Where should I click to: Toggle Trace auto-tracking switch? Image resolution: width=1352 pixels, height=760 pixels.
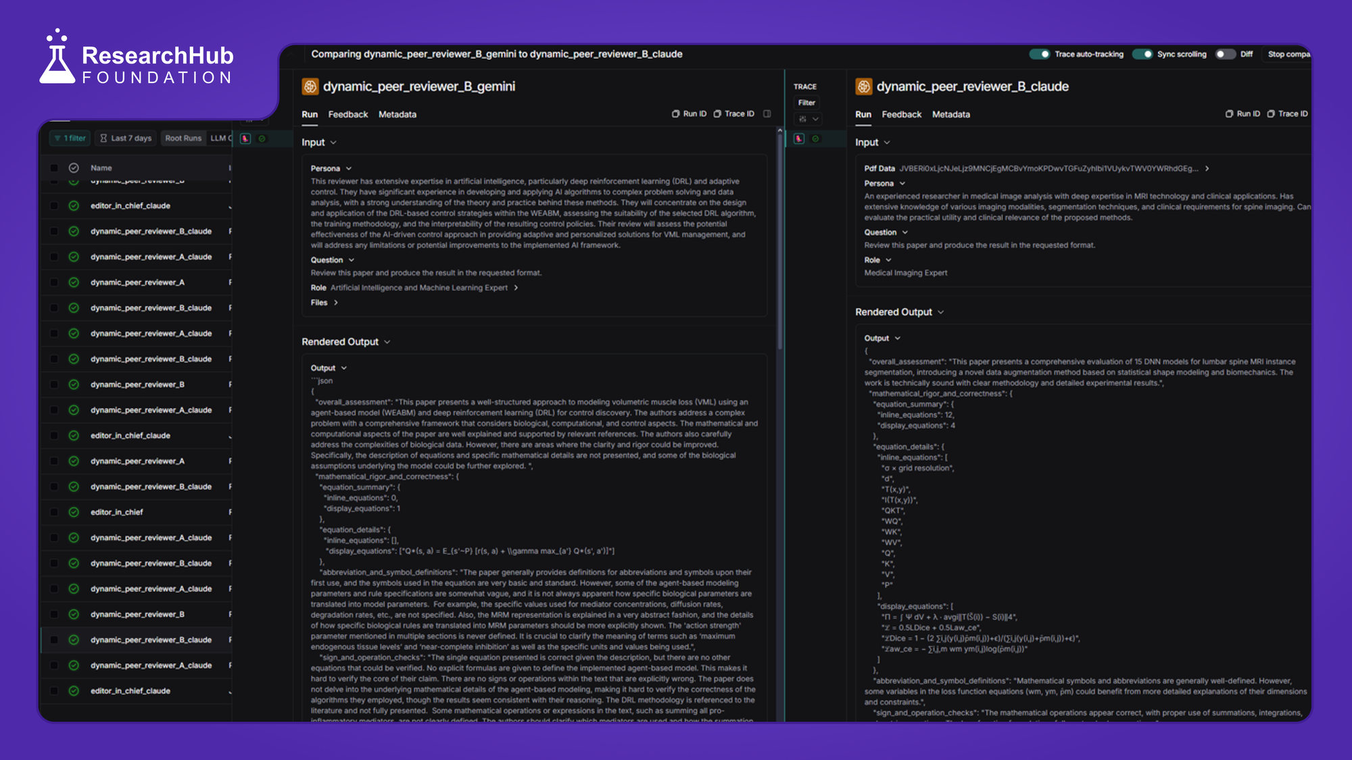(1040, 54)
